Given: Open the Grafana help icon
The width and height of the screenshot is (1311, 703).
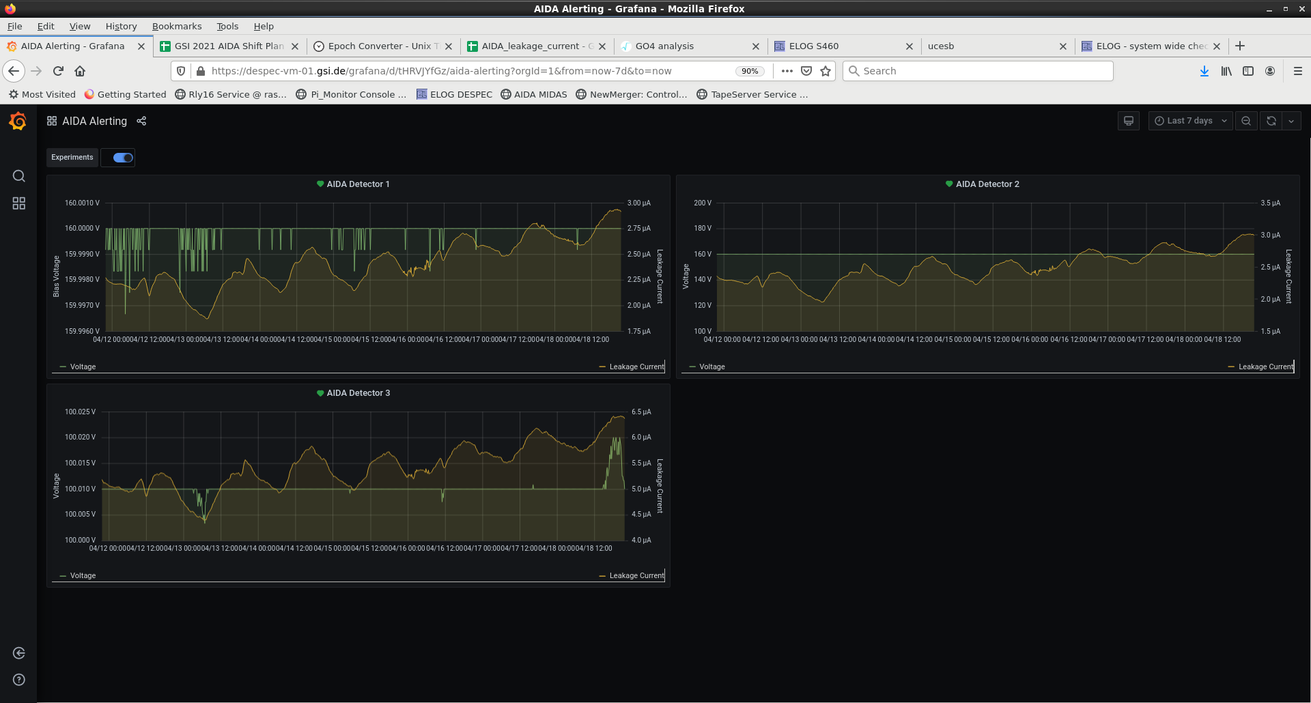Looking at the screenshot, I should pyautogui.click(x=19, y=680).
